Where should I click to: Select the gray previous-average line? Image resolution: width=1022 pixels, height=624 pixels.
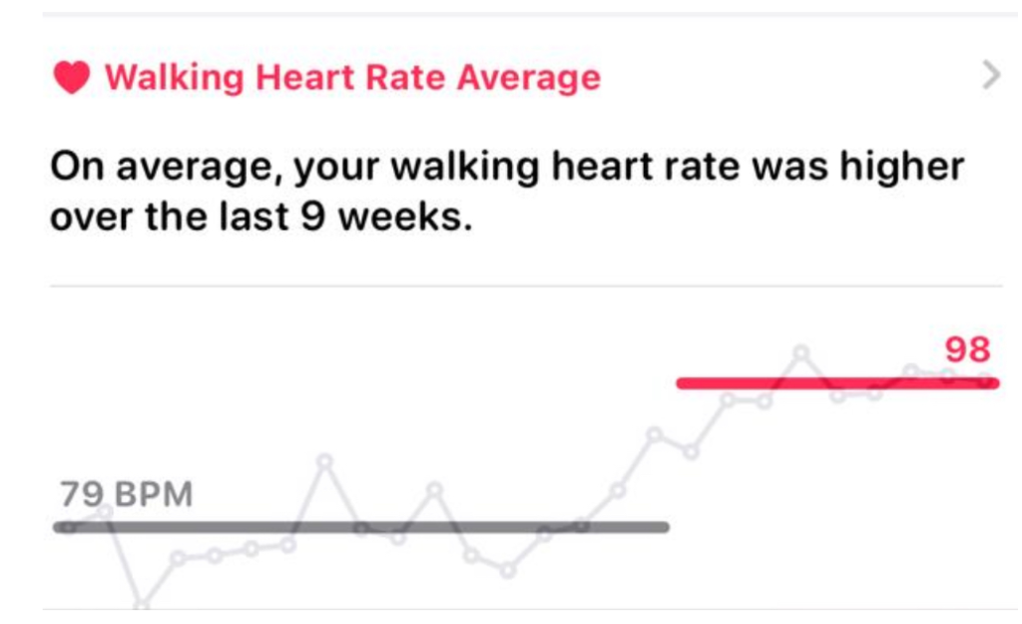[x=361, y=527]
